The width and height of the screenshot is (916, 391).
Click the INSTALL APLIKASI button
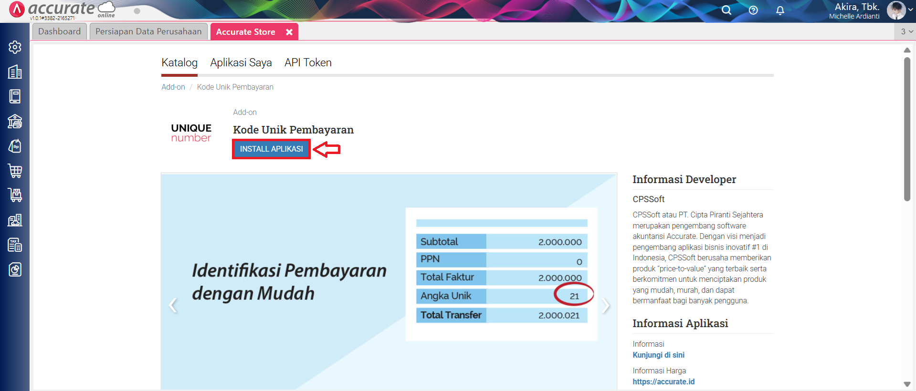point(271,149)
